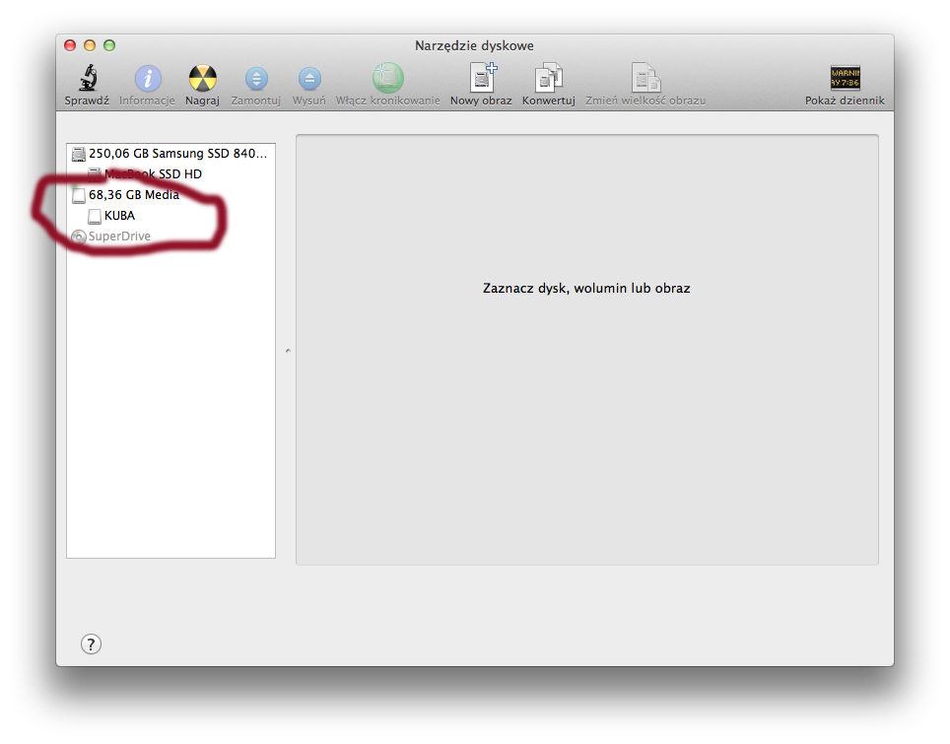Viewport: 950px width, 744px height.
Task: Zoom the window with the green button
Action: tap(109, 45)
